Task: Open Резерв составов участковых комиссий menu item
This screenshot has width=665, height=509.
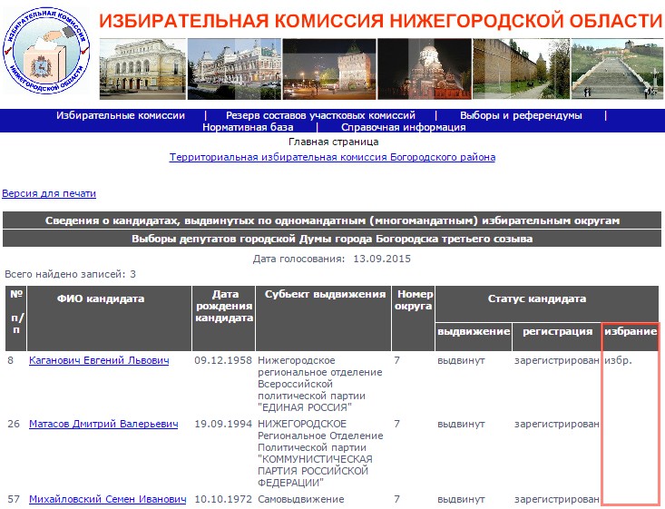Action: [x=320, y=115]
